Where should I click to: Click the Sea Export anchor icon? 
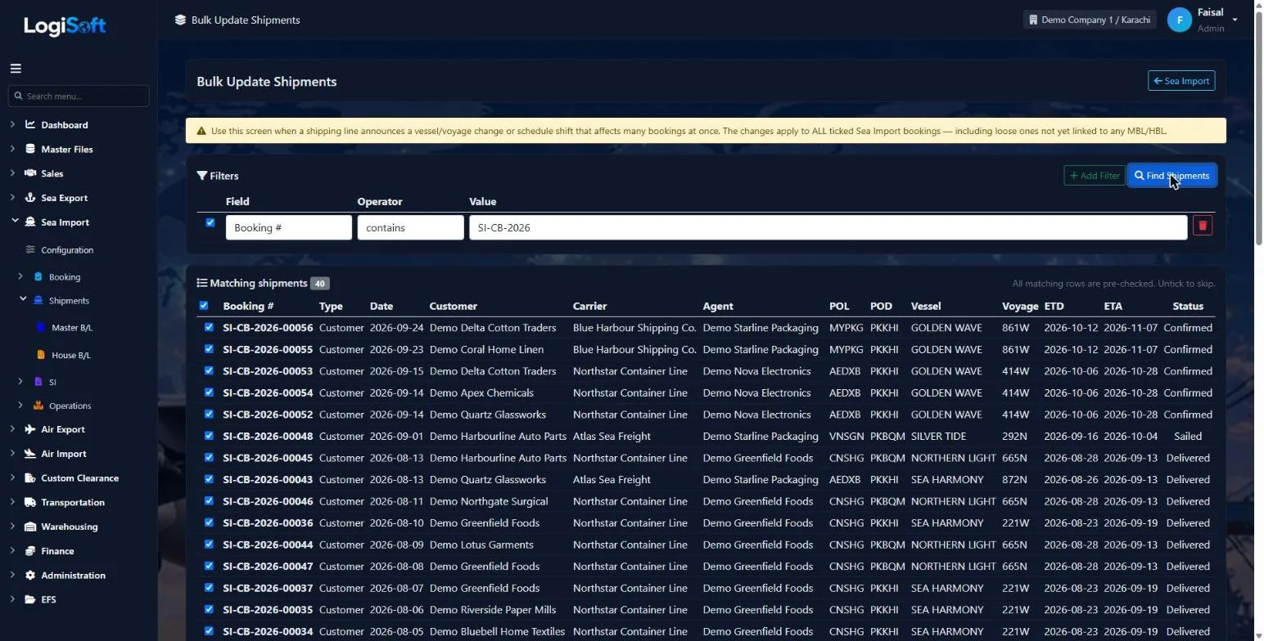[30, 198]
